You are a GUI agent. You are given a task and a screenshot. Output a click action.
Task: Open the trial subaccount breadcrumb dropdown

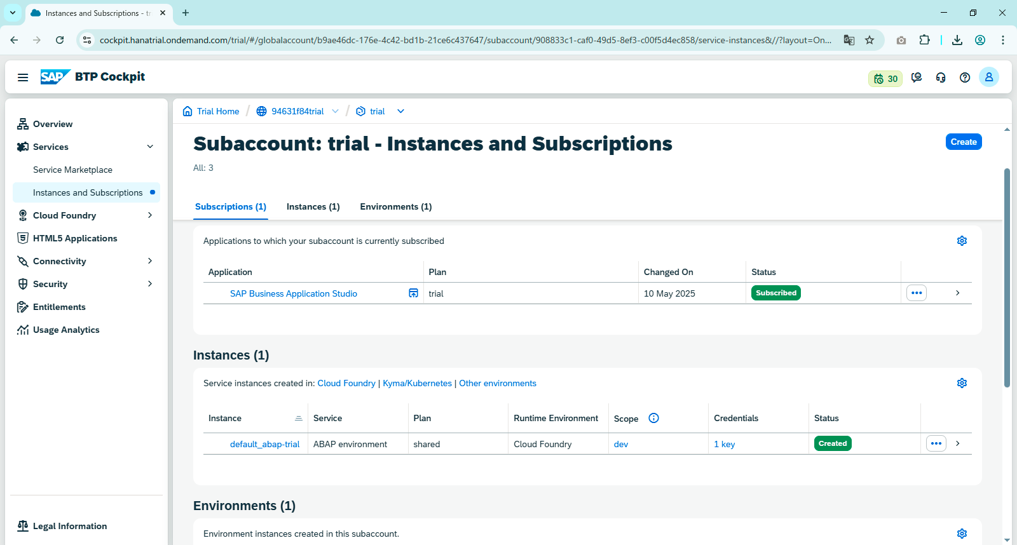point(400,111)
